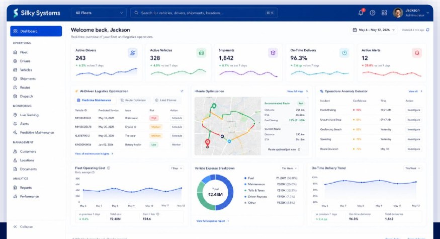
Task: Click View all in Operations Anomaly Detector
Action: coord(415,91)
